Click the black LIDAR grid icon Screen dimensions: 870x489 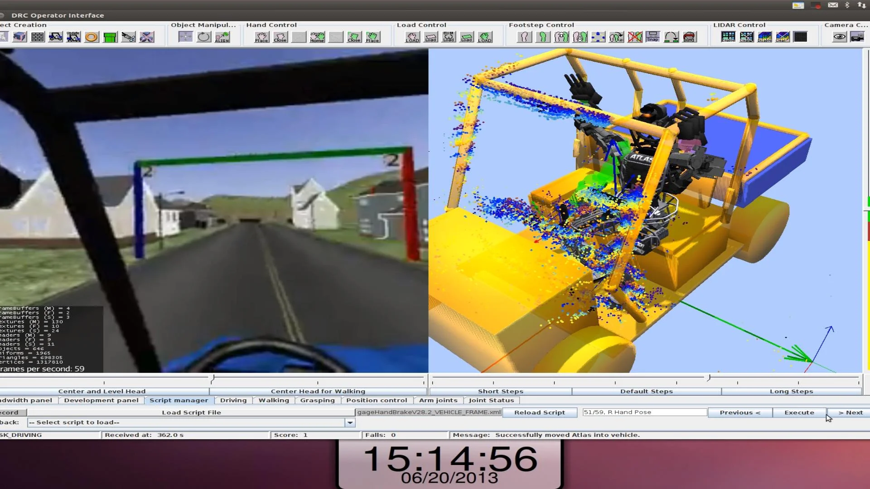[x=801, y=37]
